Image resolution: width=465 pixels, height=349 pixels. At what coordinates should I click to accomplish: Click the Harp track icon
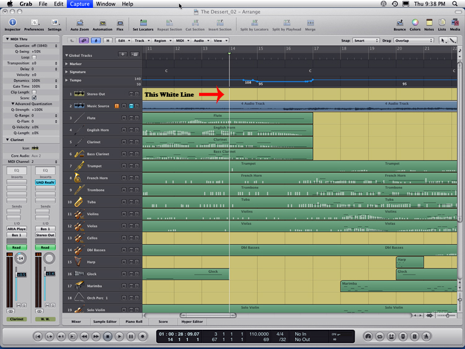pyautogui.click(x=78, y=262)
